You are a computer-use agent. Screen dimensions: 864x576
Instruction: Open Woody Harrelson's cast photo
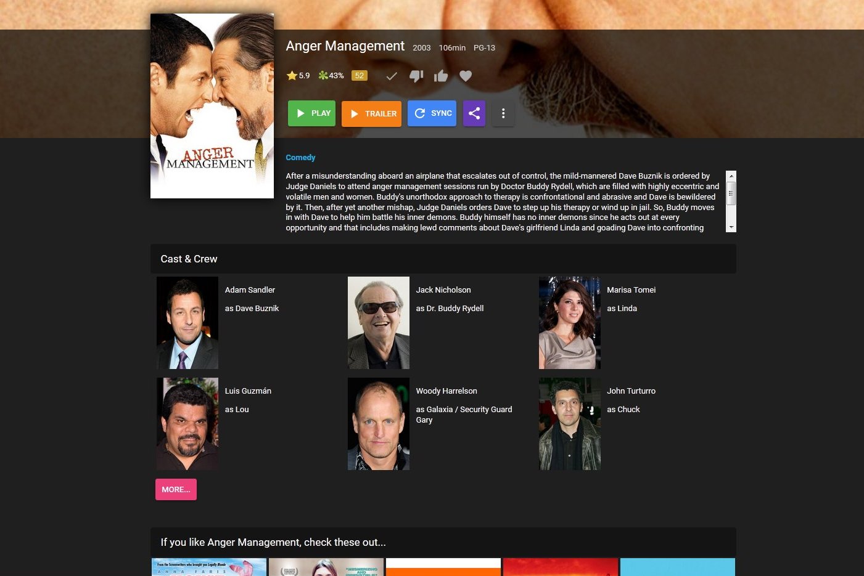[379, 424]
